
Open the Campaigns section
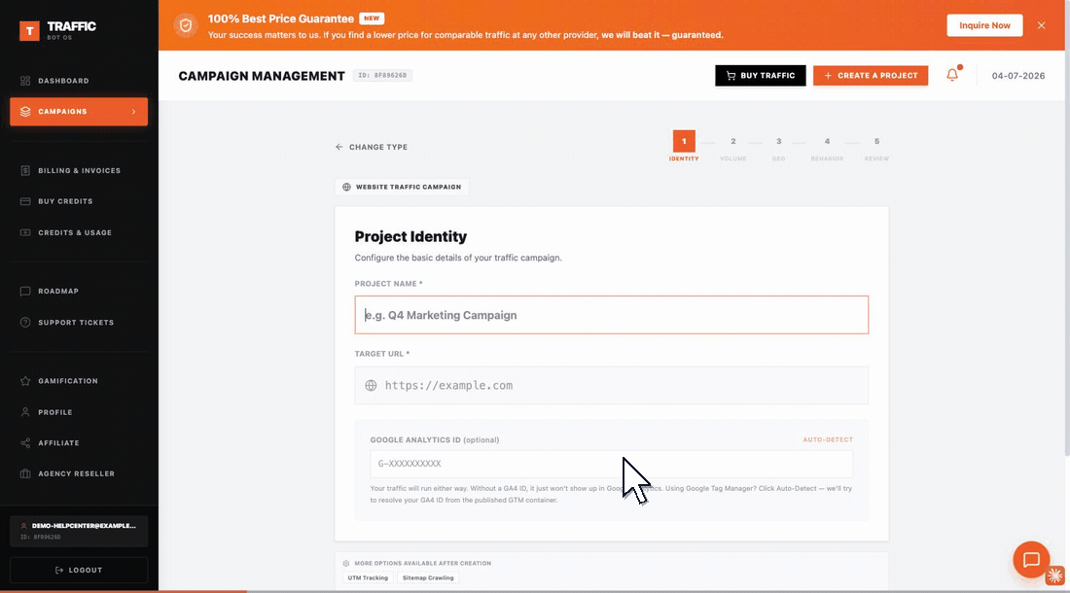[x=79, y=112]
